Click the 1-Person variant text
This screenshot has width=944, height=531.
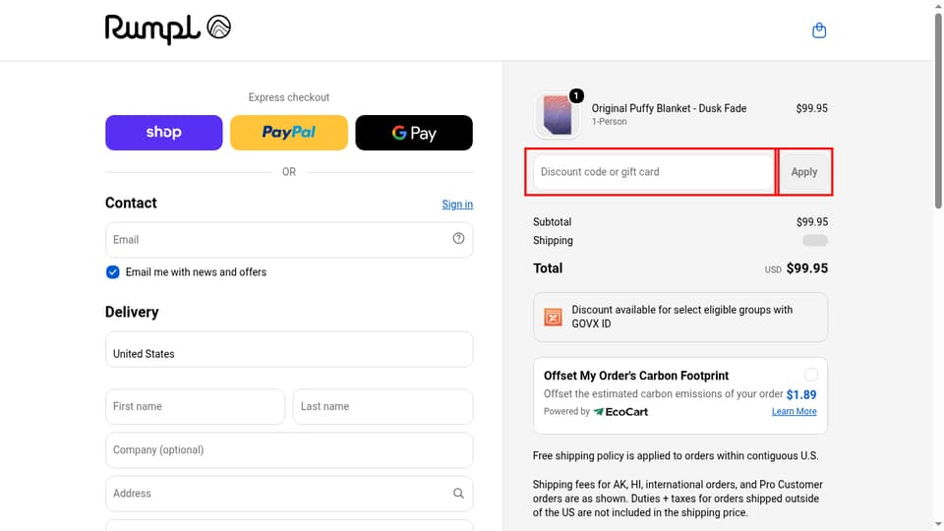(x=610, y=122)
